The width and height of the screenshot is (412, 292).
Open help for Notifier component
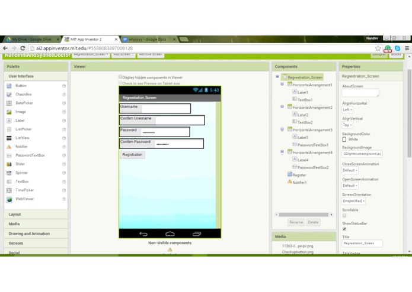(x=64, y=147)
